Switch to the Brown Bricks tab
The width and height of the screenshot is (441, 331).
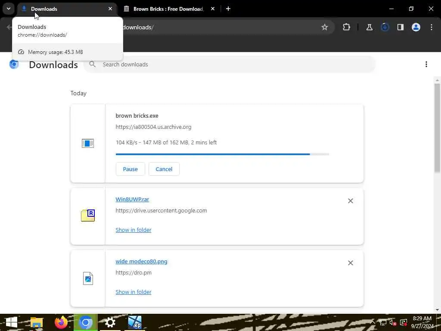coord(168,9)
